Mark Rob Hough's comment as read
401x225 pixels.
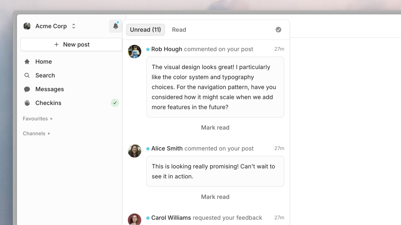coord(215,127)
